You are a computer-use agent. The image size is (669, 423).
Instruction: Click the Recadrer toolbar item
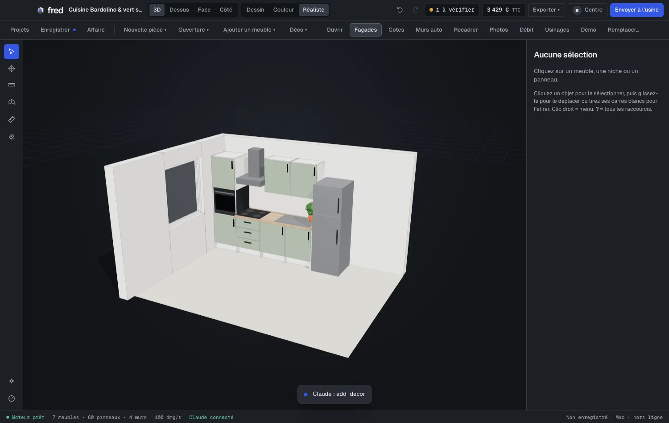tap(466, 30)
